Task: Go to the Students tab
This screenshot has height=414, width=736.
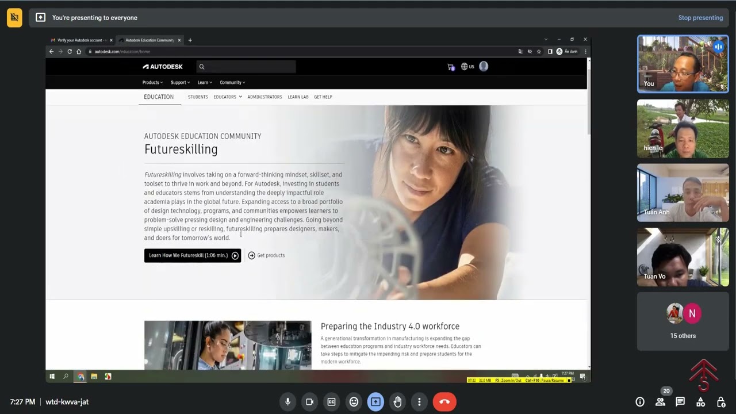Action: coord(198,97)
